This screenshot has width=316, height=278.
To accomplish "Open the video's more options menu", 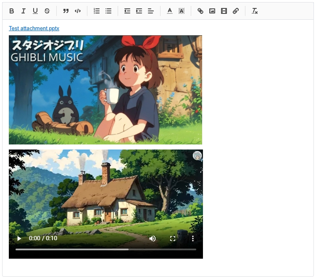I will coord(193,239).
